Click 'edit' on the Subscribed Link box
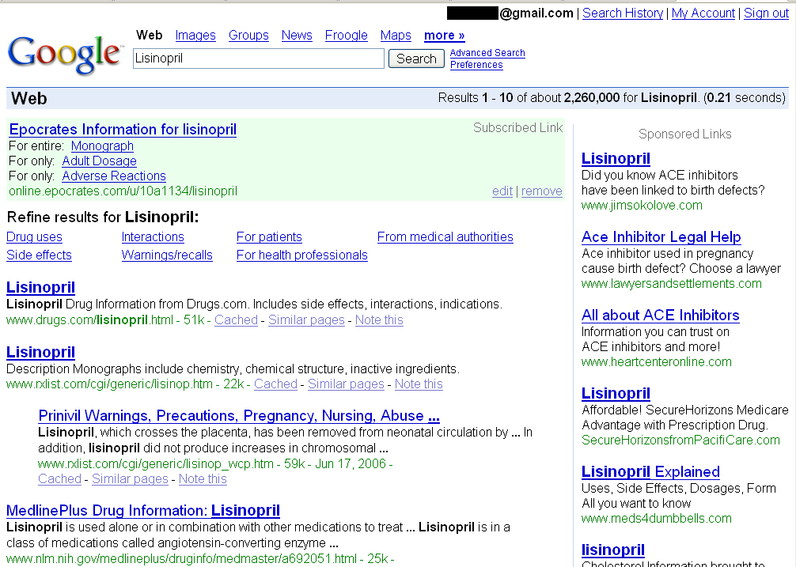 [502, 191]
